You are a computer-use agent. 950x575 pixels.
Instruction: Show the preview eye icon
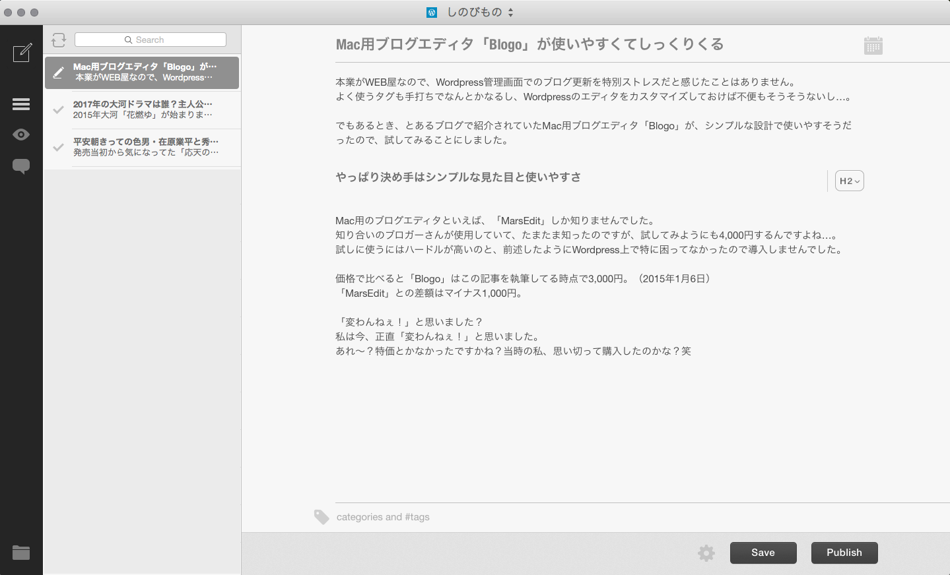21,135
